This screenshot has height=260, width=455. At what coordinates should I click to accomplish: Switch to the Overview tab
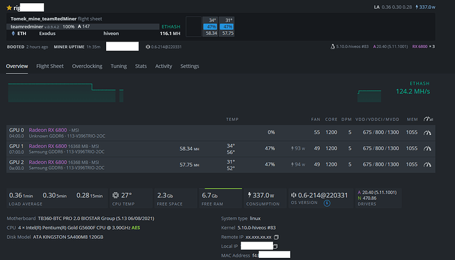point(17,66)
